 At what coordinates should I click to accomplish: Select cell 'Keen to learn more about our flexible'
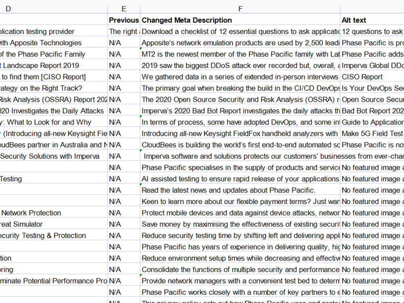(x=240, y=202)
